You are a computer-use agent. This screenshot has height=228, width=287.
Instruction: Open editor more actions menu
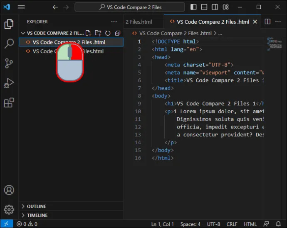[278, 22]
